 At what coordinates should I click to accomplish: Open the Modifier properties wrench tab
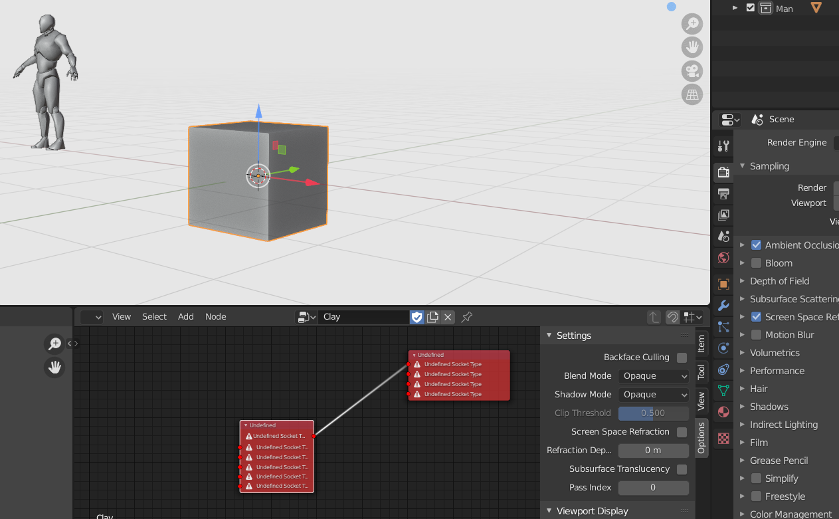[723, 305]
